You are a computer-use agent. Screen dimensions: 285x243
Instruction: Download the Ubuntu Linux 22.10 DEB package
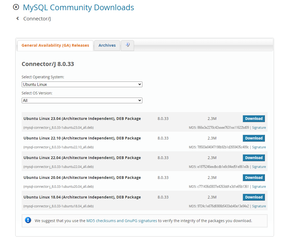254,138
